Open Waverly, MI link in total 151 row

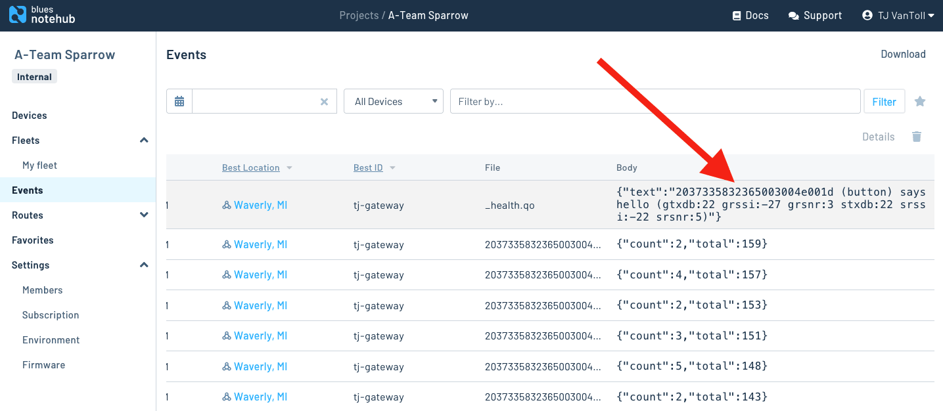point(260,336)
